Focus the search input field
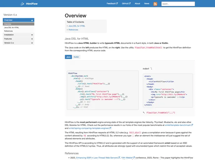This screenshot has height=160, width=215. (x=178, y=4)
